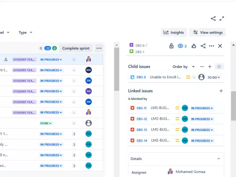Open linked issue DB3-13
236x177 pixels.
click(142, 130)
